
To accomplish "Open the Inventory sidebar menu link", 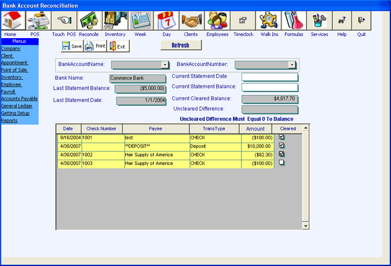I will [x=12, y=77].
